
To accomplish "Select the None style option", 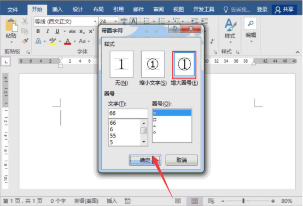I will click(121, 64).
